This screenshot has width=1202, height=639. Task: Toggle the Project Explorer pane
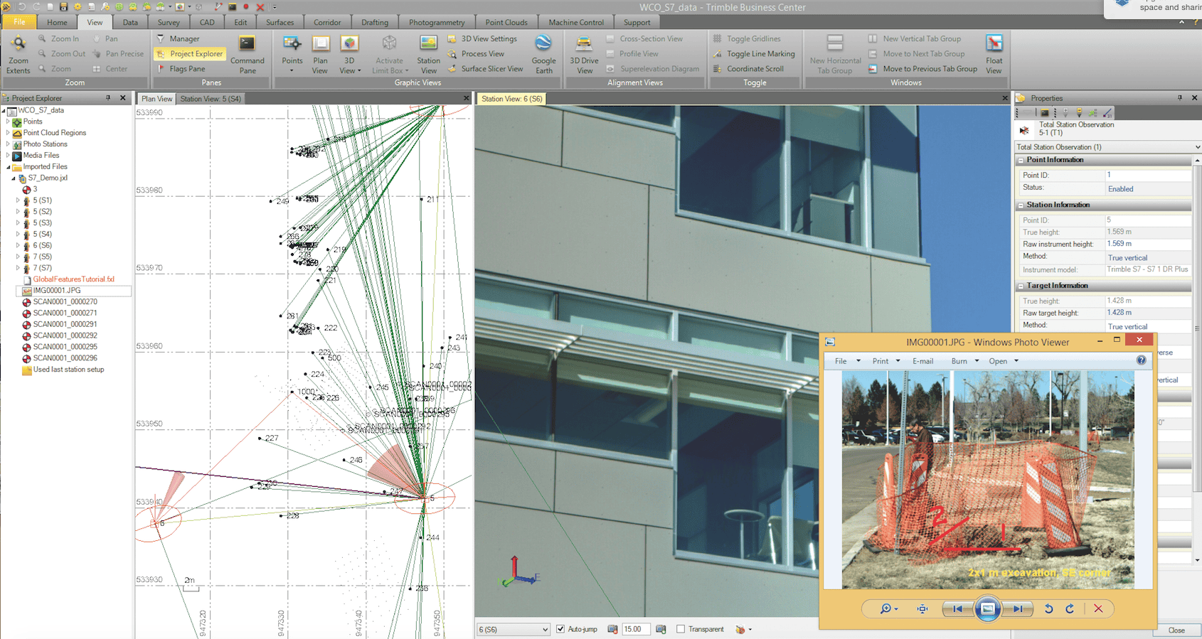(x=189, y=54)
